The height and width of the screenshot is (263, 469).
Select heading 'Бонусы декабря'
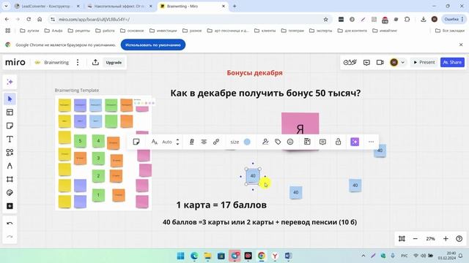pos(254,73)
